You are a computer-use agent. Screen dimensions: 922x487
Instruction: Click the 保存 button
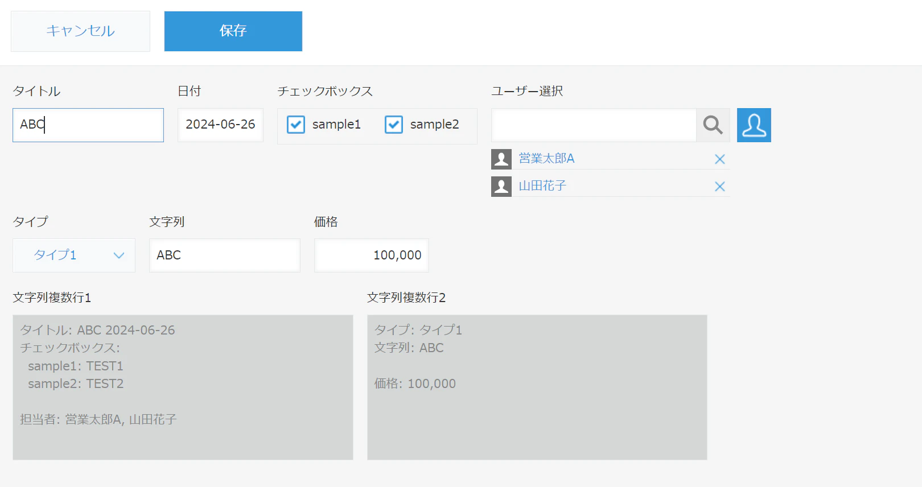[233, 31]
